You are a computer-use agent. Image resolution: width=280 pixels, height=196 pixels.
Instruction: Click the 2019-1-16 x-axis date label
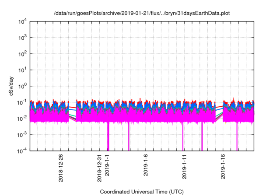click(x=223, y=167)
